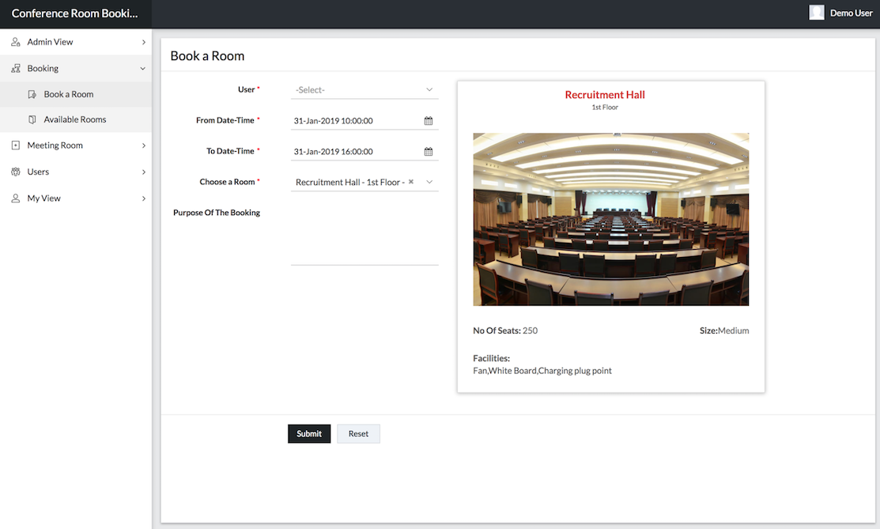The height and width of the screenshot is (529, 880).
Task: Click the '1st Floor' subtitle text
Action: 605,108
